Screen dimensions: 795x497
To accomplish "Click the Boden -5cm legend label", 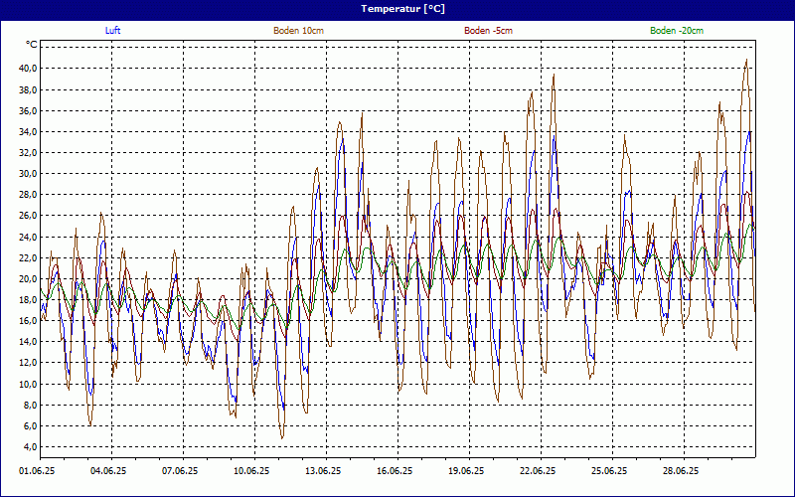I will coord(488,31).
